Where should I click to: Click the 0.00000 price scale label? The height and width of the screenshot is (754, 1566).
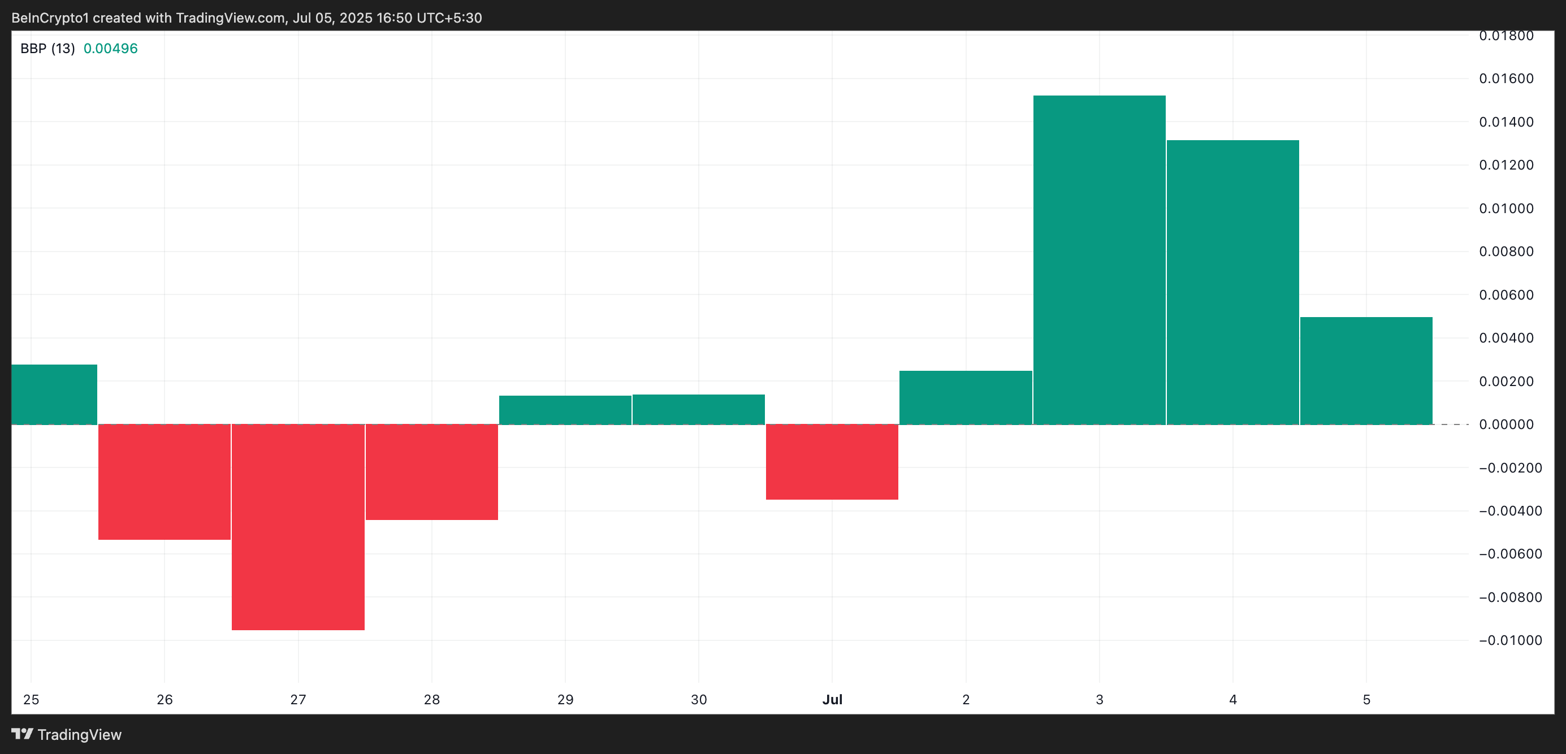pyautogui.click(x=1506, y=424)
